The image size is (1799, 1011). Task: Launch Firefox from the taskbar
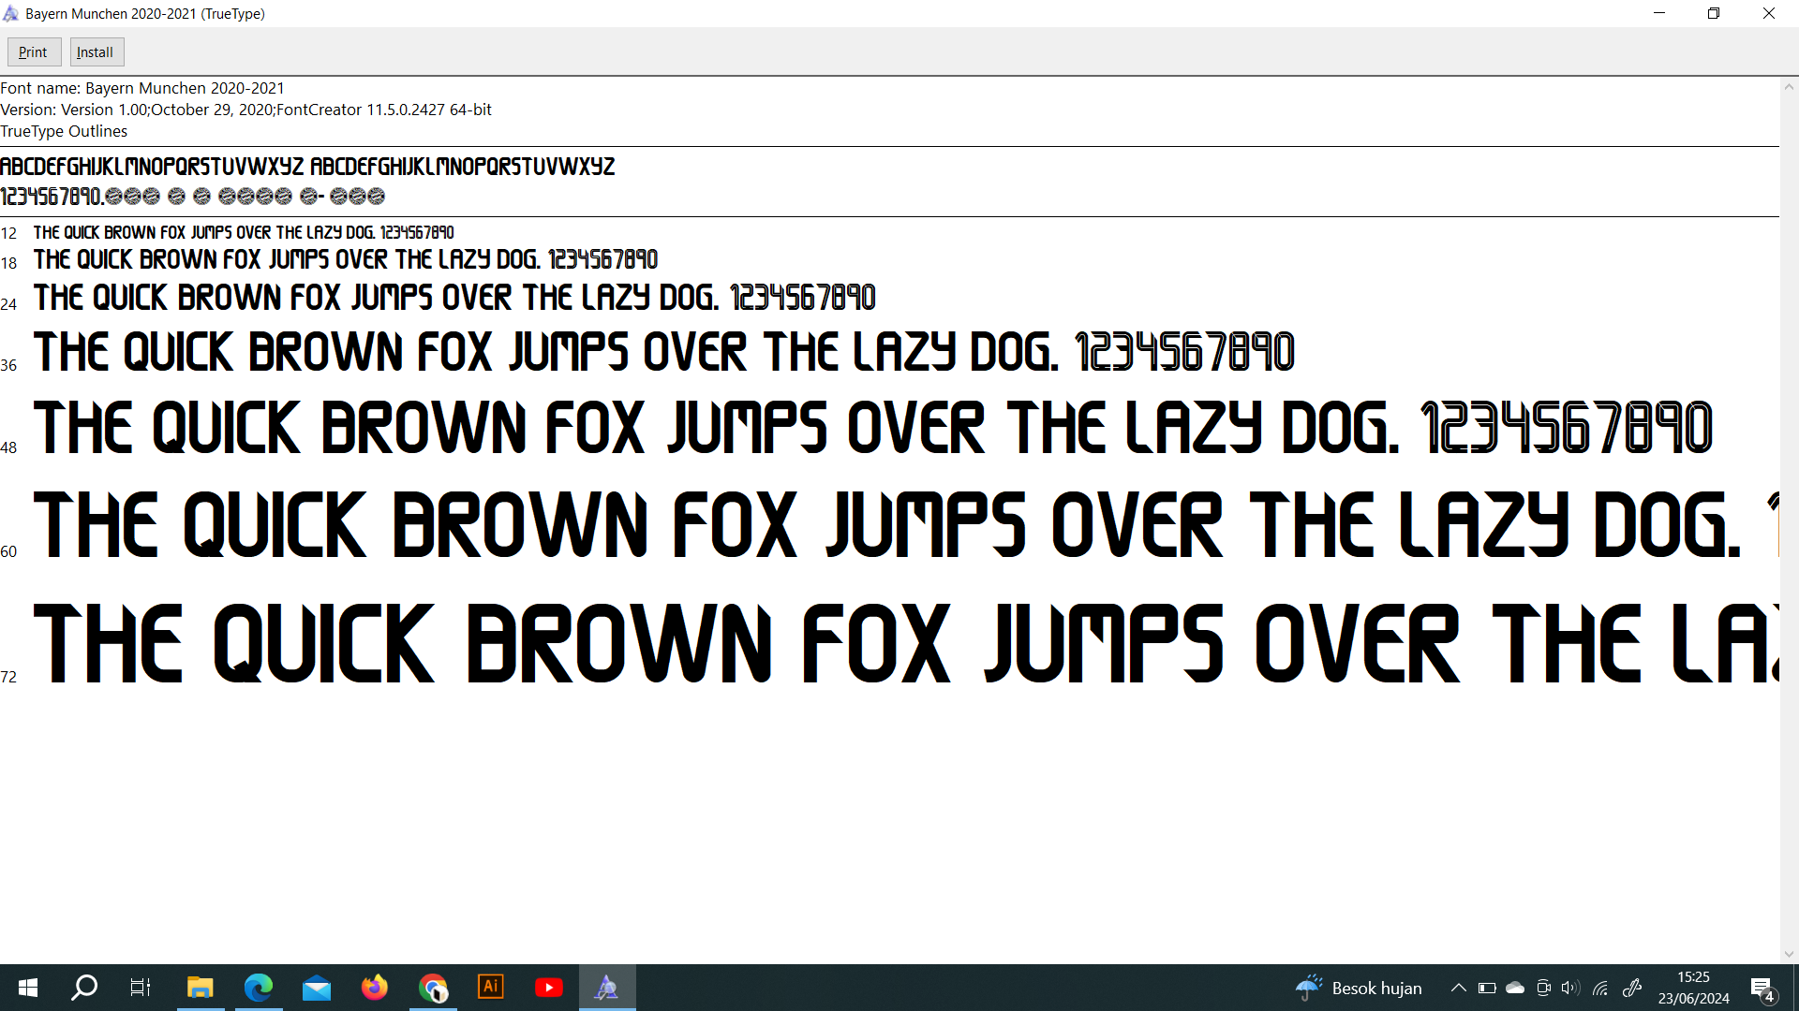[x=375, y=988]
